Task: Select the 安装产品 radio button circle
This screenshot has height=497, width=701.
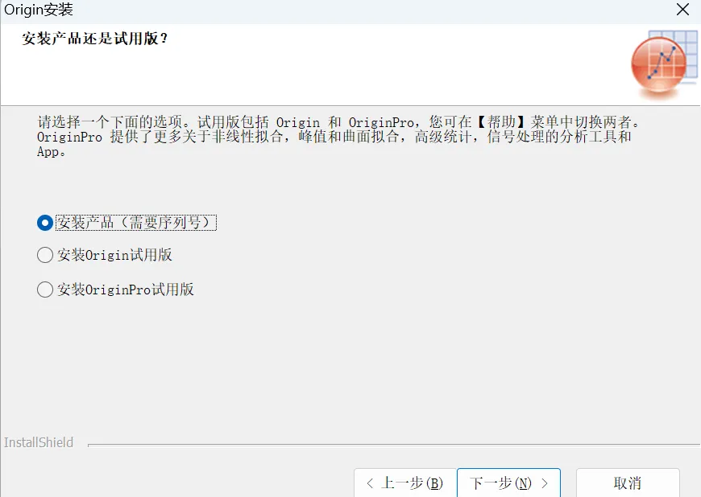Action: tap(45, 223)
